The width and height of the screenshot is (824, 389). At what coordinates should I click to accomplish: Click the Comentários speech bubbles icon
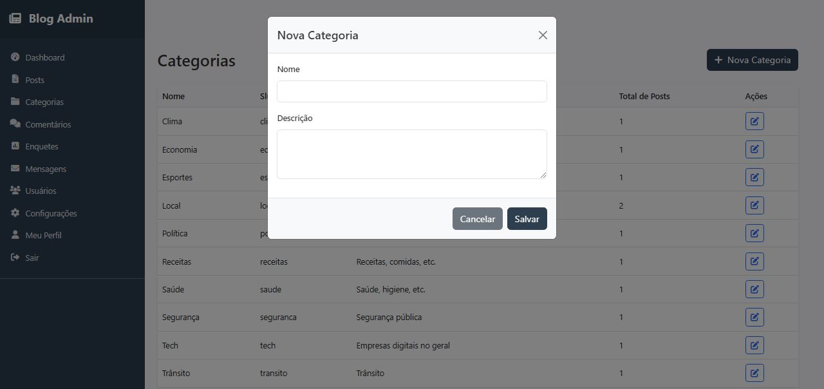click(x=15, y=124)
